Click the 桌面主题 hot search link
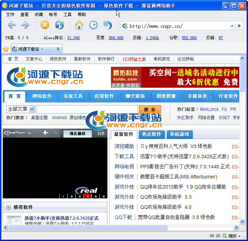Screen dimensions: 248x241 pyautogui.click(x=39, y=117)
